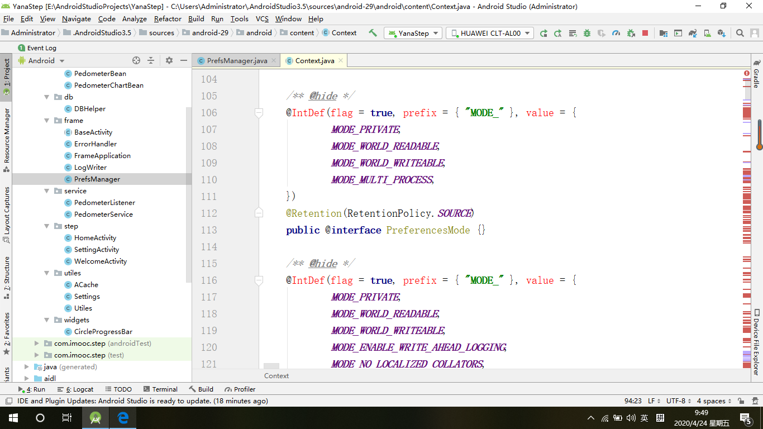Screen dimensions: 763x429
Task: Toggle the read-only lock icon in status bar
Action: 741,401
